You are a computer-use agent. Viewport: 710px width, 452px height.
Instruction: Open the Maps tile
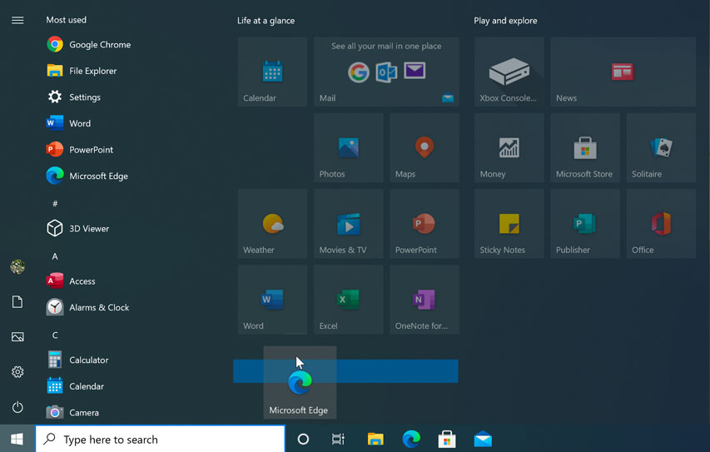425,148
